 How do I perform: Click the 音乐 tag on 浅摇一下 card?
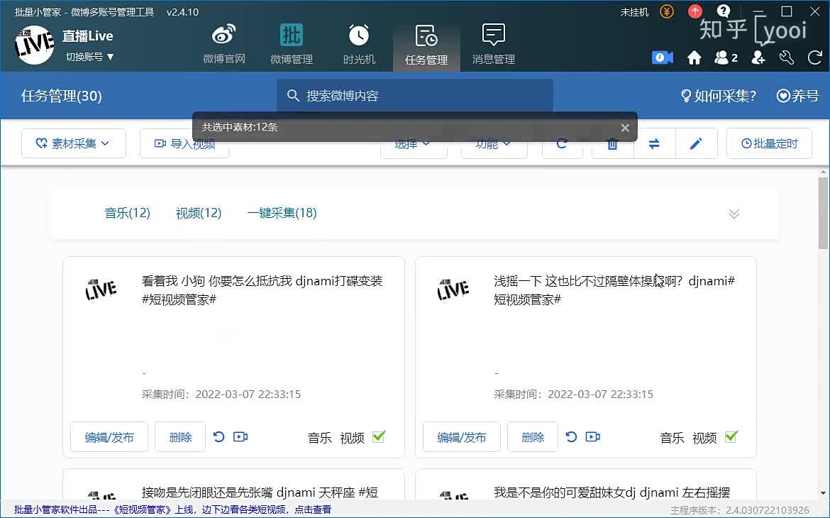(673, 438)
